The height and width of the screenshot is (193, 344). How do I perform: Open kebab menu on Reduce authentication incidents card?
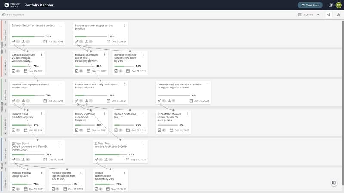(124, 173)
